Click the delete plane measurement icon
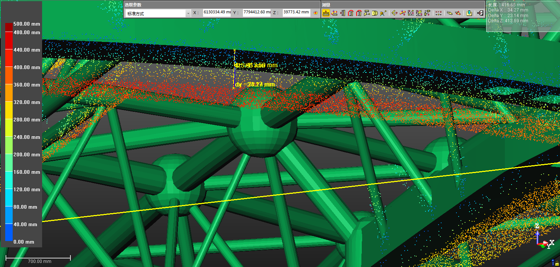 (x=458, y=13)
